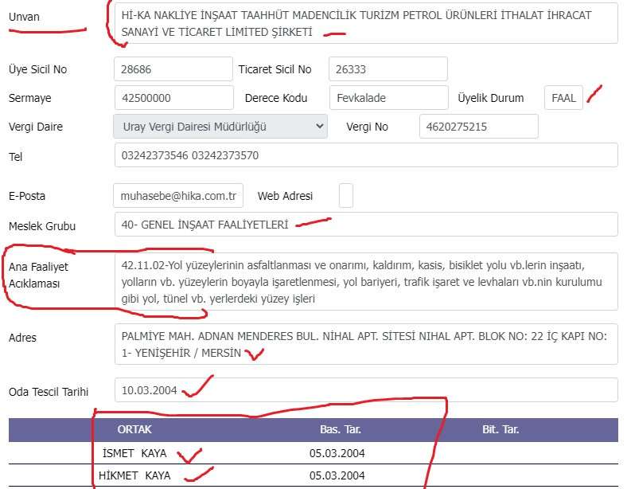Click the ORTAK column header
The width and height of the screenshot is (627, 489).
click(x=134, y=429)
